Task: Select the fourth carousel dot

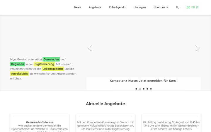Action: pyautogui.click(x=147, y=89)
